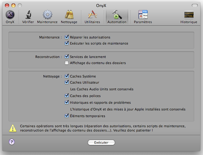Click the Utilitaires toolbar label
203x155 pixels.
[92, 22]
